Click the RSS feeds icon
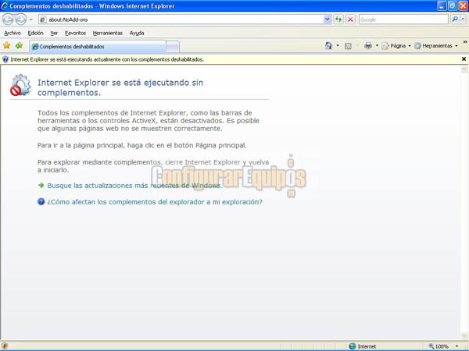The width and height of the screenshot is (469, 351). tap(348, 46)
